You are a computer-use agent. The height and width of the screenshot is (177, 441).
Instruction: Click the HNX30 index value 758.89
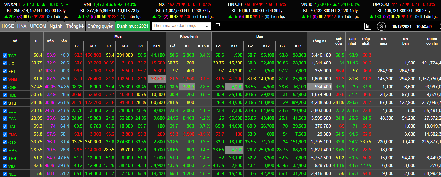click(251, 5)
